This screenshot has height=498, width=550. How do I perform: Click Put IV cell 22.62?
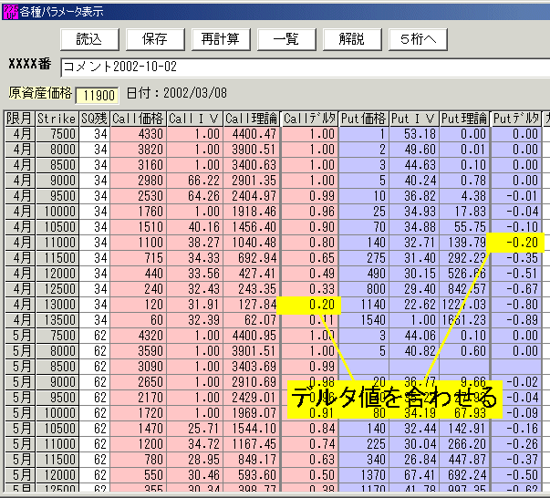click(x=414, y=305)
